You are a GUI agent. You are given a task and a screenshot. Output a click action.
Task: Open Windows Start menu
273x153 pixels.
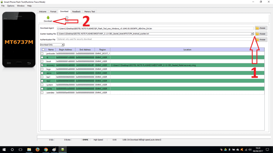coord(4,150)
